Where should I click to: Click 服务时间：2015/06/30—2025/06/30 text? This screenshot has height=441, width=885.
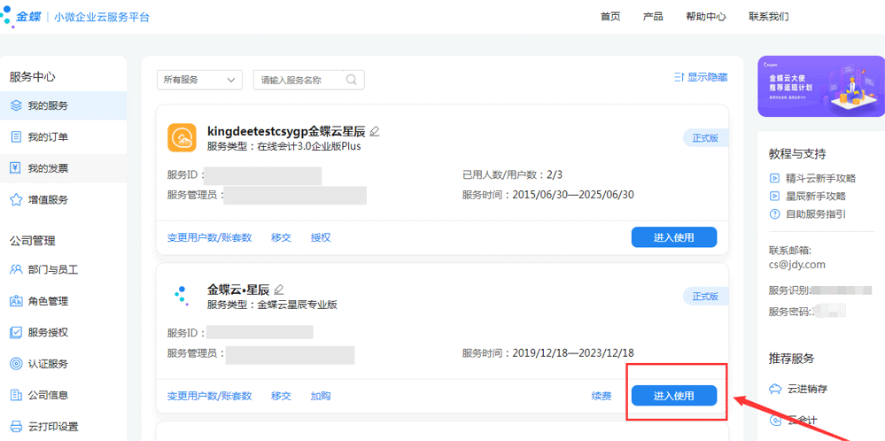point(548,195)
